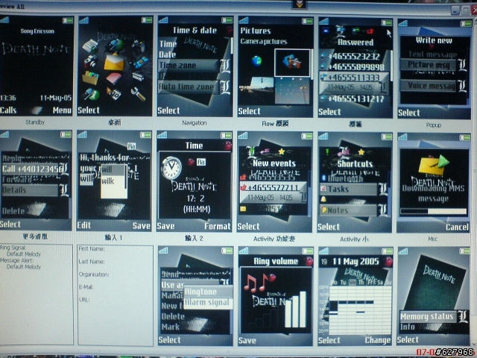477x358 pixels.
Task: Click the music notes icon in Ring volume
Action: [256, 283]
